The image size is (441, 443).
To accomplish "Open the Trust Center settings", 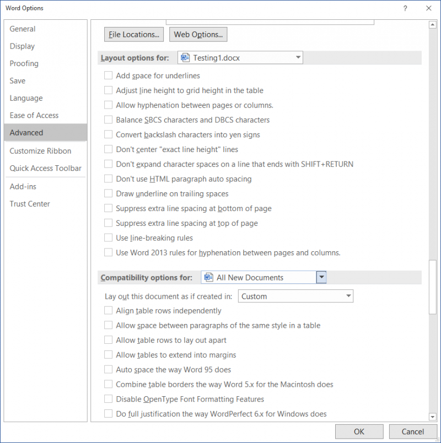I will pyautogui.click(x=30, y=203).
